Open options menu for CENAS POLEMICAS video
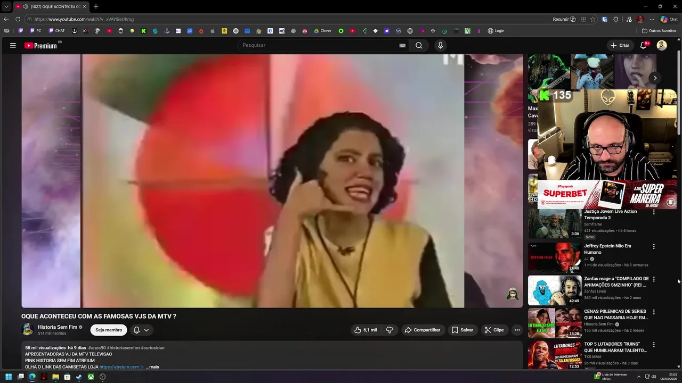The height and width of the screenshot is (383, 682). click(654, 312)
